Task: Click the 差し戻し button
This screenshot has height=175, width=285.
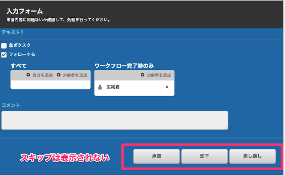Action: point(252,156)
